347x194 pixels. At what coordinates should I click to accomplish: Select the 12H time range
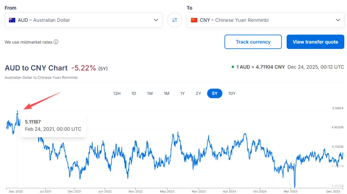(x=117, y=93)
